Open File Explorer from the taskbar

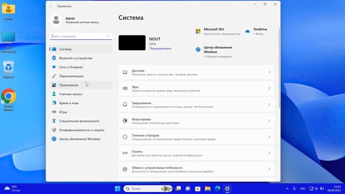tap(208, 189)
